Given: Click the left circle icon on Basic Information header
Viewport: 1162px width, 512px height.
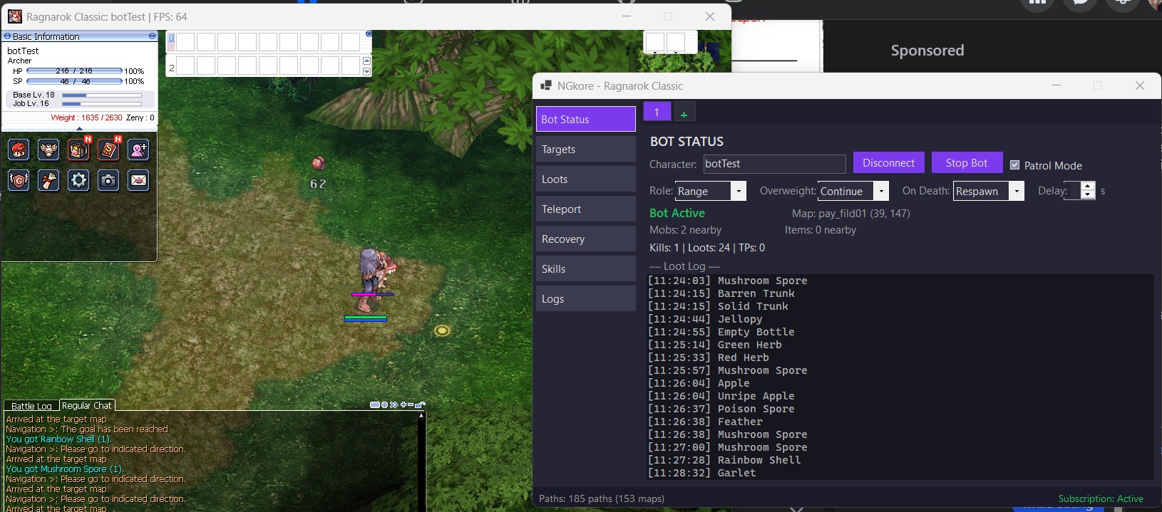Looking at the screenshot, I should 7,36.
